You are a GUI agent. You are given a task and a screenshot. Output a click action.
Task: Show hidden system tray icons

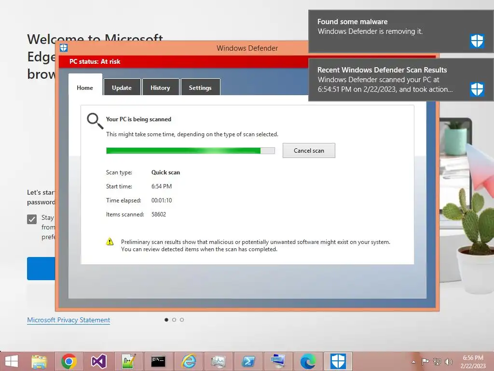(413, 362)
